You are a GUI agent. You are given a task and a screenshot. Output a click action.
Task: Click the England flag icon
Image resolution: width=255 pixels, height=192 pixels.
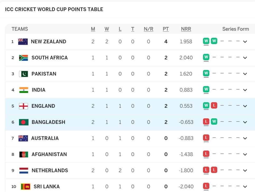[x=23, y=106]
